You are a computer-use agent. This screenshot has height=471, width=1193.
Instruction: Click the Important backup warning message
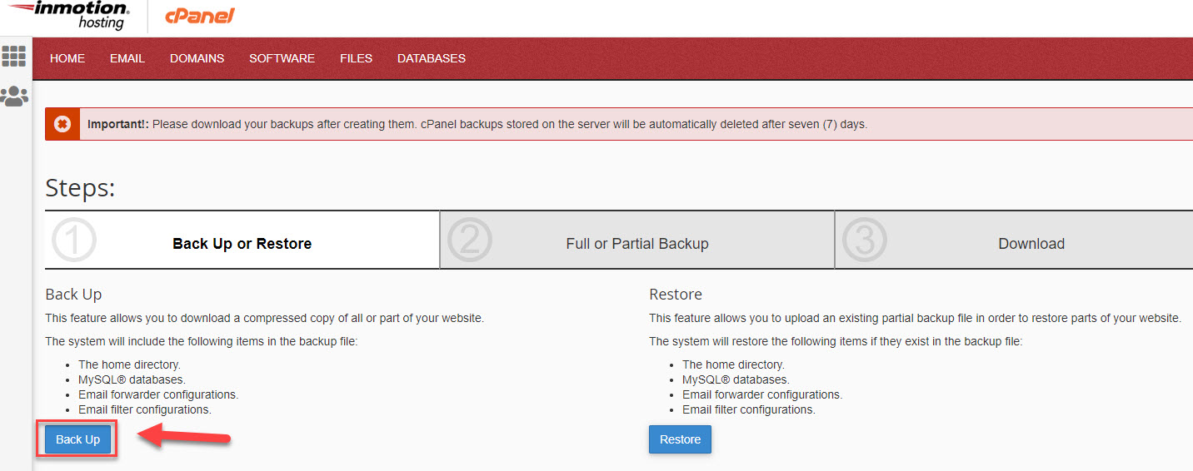pyautogui.click(x=477, y=124)
